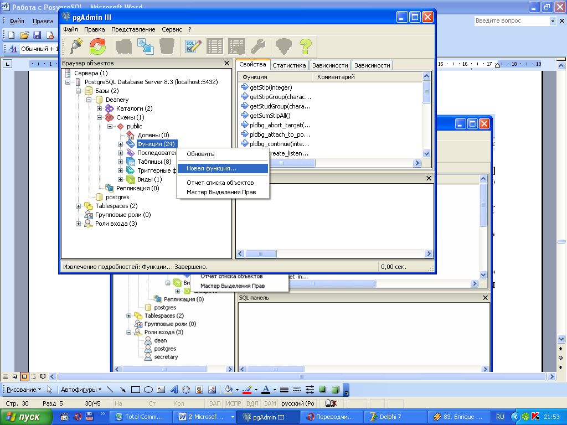Open the Правка menu in Word
Image resolution: width=567 pixels, height=425 pixels.
tap(43, 21)
